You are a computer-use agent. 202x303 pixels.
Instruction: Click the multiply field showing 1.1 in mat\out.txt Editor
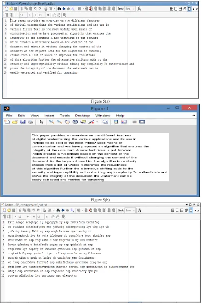[41, 15]
